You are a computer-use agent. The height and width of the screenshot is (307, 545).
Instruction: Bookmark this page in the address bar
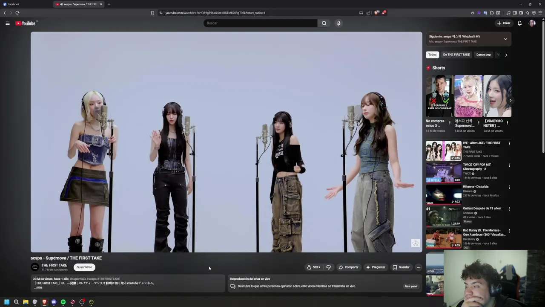click(x=152, y=13)
